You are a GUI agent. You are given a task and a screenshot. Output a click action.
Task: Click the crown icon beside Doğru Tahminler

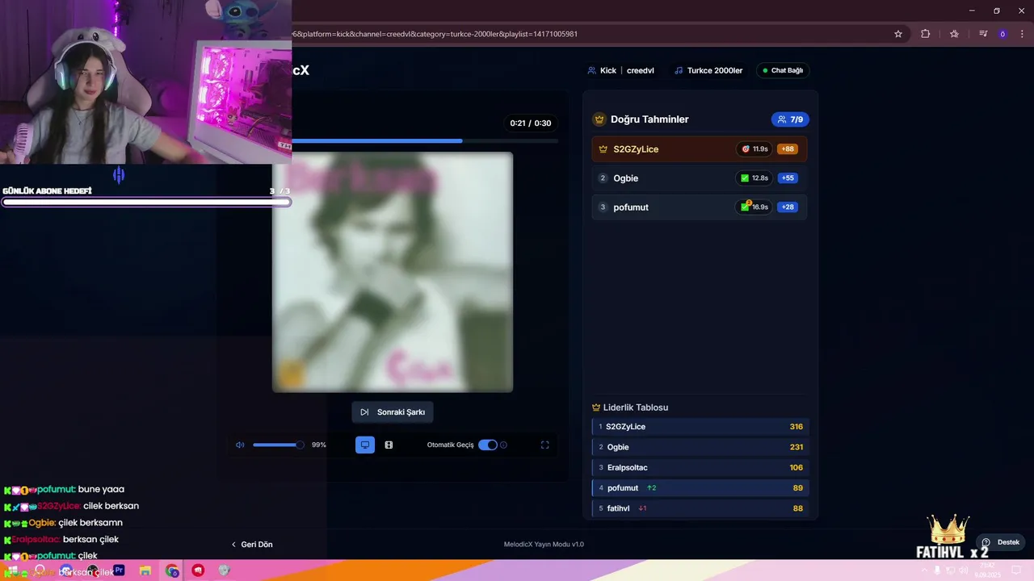coord(599,119)
